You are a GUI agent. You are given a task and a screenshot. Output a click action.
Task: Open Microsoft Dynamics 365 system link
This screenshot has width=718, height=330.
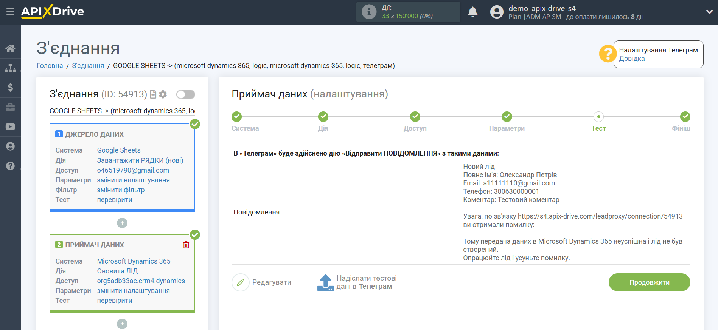tap(134, 261)
